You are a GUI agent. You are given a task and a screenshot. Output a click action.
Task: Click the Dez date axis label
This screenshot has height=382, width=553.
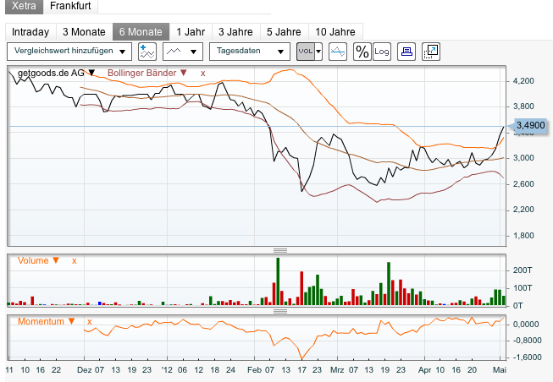tap(85, 370)
